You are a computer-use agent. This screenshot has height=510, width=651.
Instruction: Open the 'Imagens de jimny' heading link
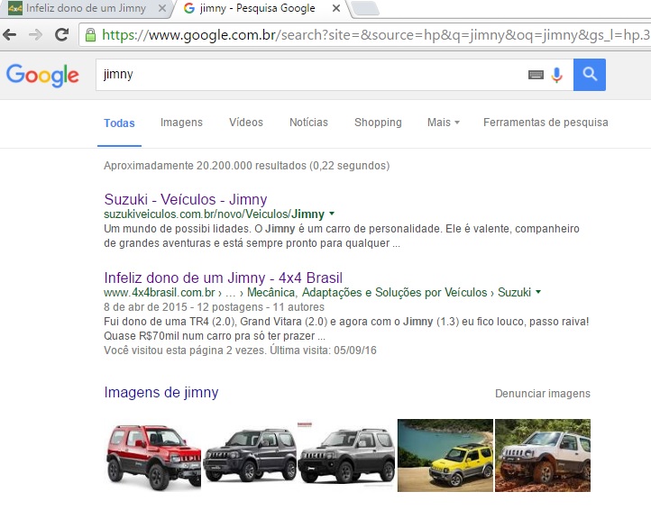tap(161, 393)
